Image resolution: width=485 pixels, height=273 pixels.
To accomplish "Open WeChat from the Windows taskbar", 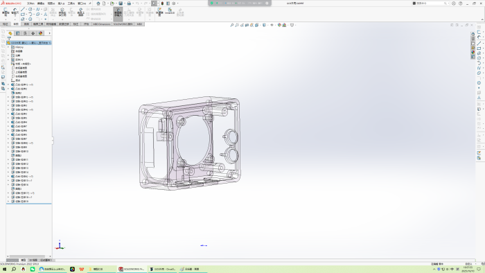I will click(33, 270).
